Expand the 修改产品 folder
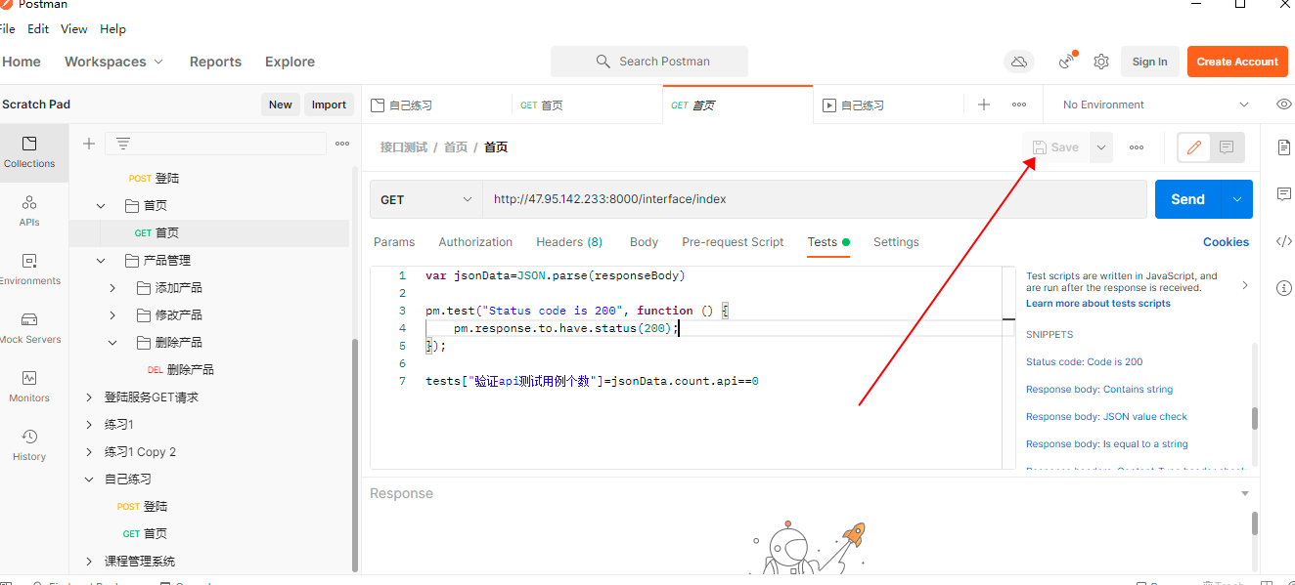The height and width of the screenshot is (585, 1295). pyautogui.click(x=112, y=315)
